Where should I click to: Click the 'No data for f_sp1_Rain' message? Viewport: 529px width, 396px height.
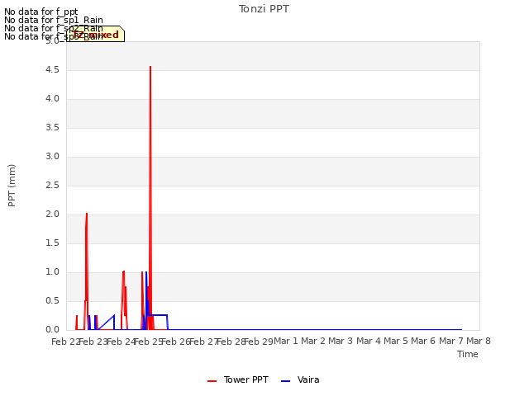54,20
